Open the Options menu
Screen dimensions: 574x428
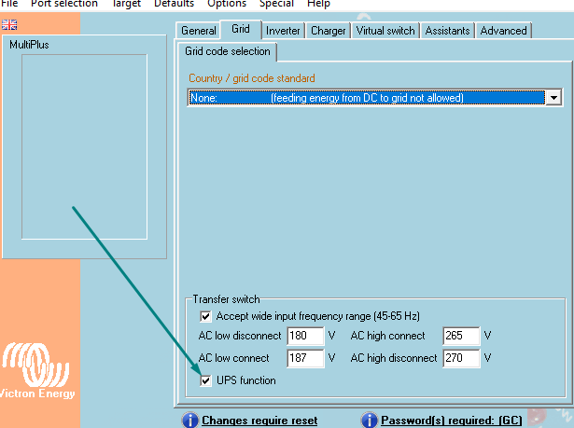click(x=227, y=4)
